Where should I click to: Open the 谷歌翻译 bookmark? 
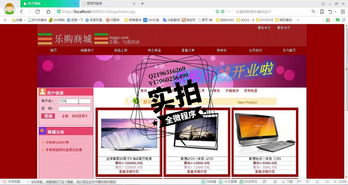(171, 20)
